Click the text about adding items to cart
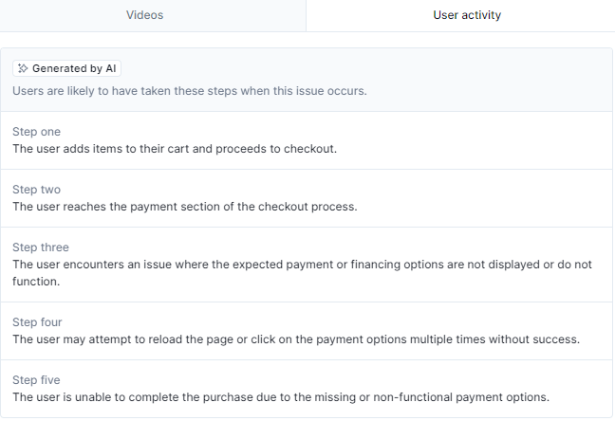615x421 pixels. pyautogui.click(x=175, y=149)
